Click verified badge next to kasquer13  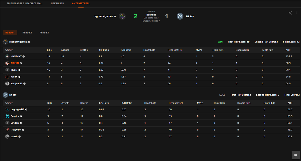click(x=25, y=84)
